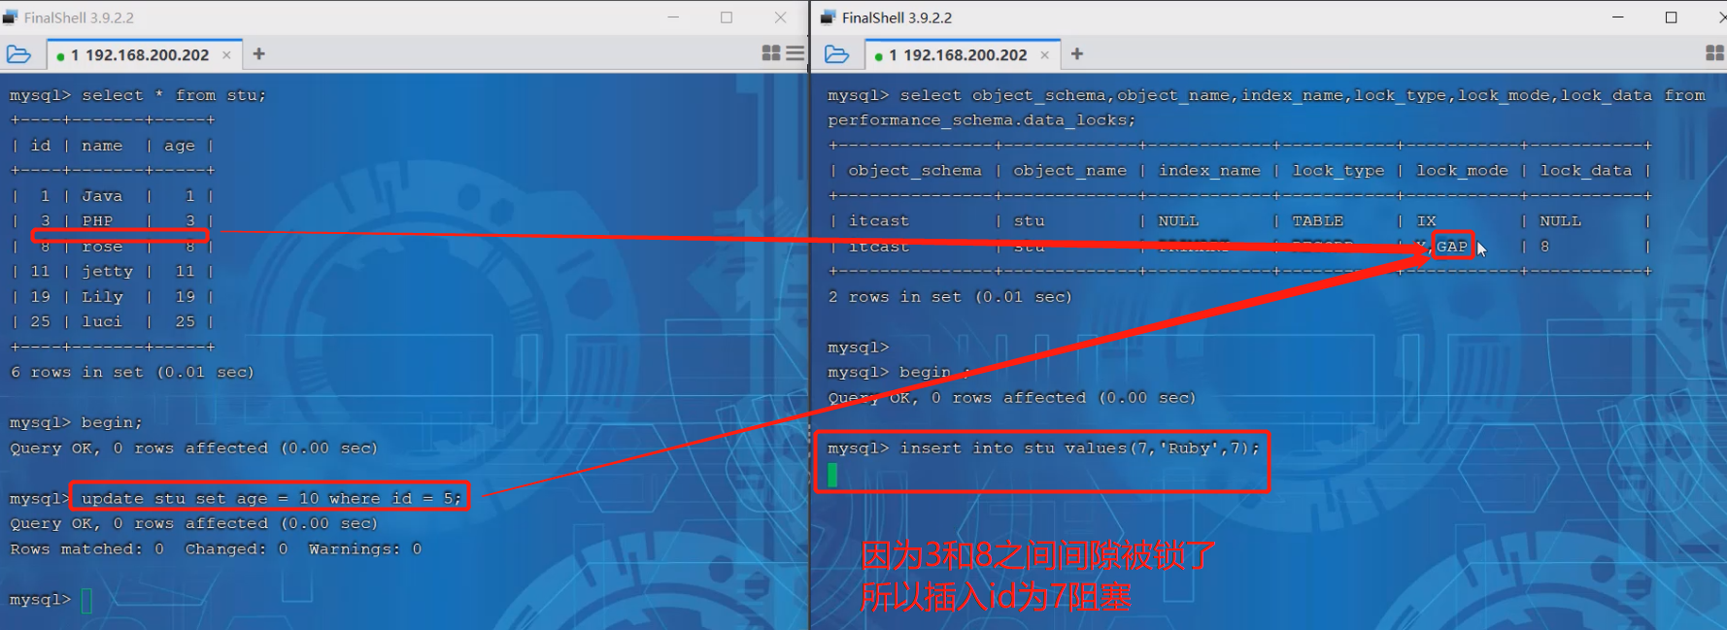
Task: Click the 'GAP' lock_mode value
Action: pos(1452,247)
